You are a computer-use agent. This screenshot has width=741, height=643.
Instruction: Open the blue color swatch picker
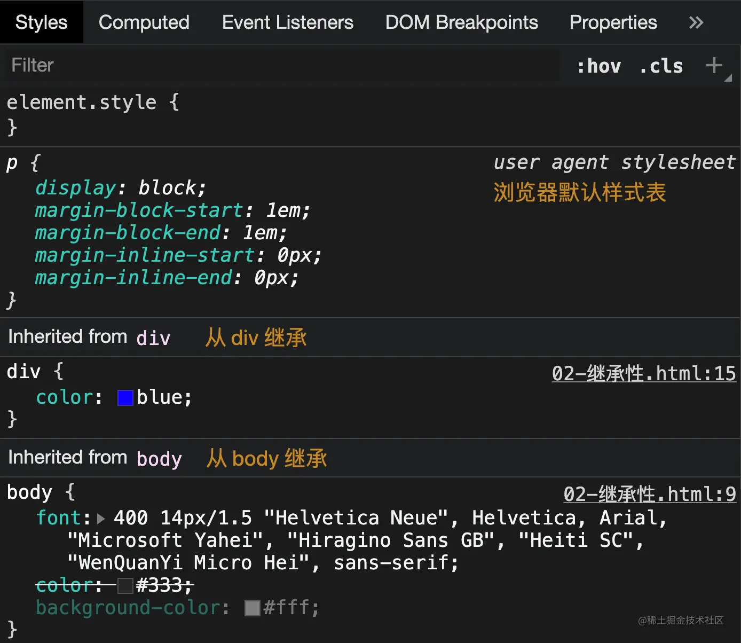pyautogui.click(x=125, y=398)
